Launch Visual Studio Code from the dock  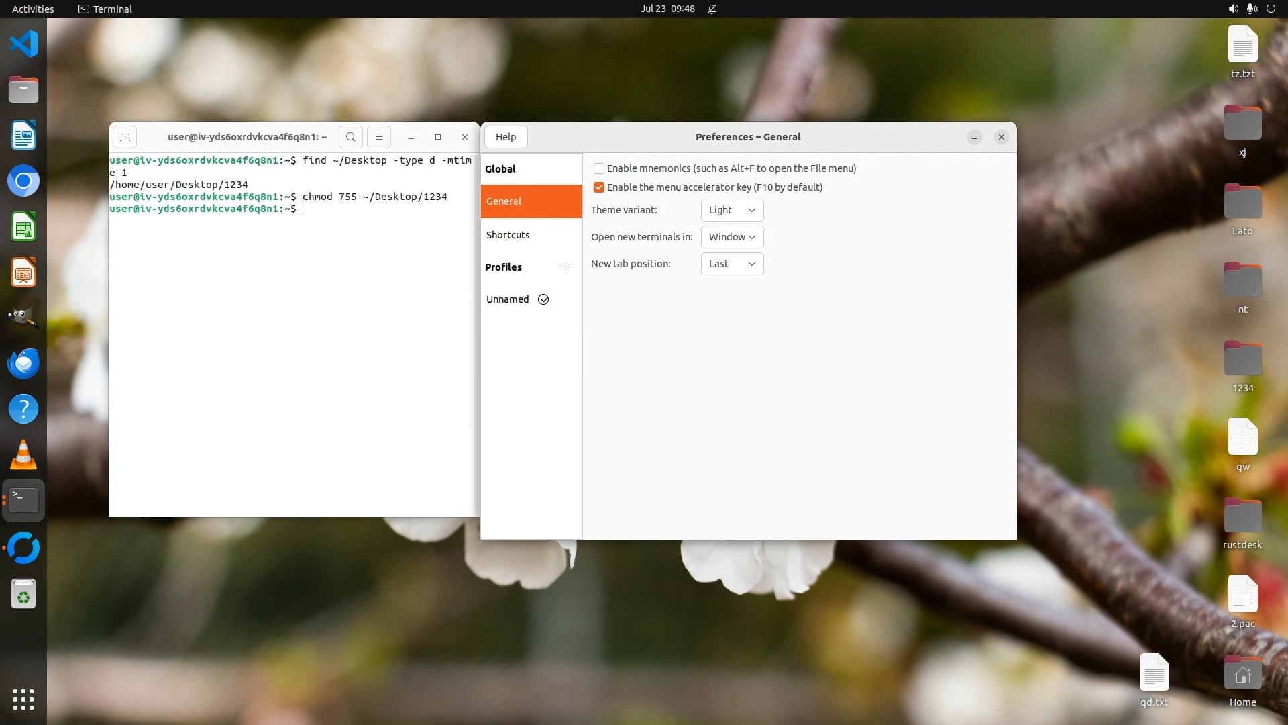[x=23, y=44]
